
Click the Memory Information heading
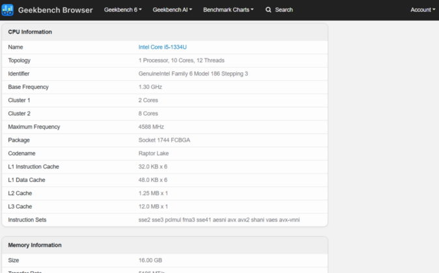pyautogui.click(x=35, y=245)
